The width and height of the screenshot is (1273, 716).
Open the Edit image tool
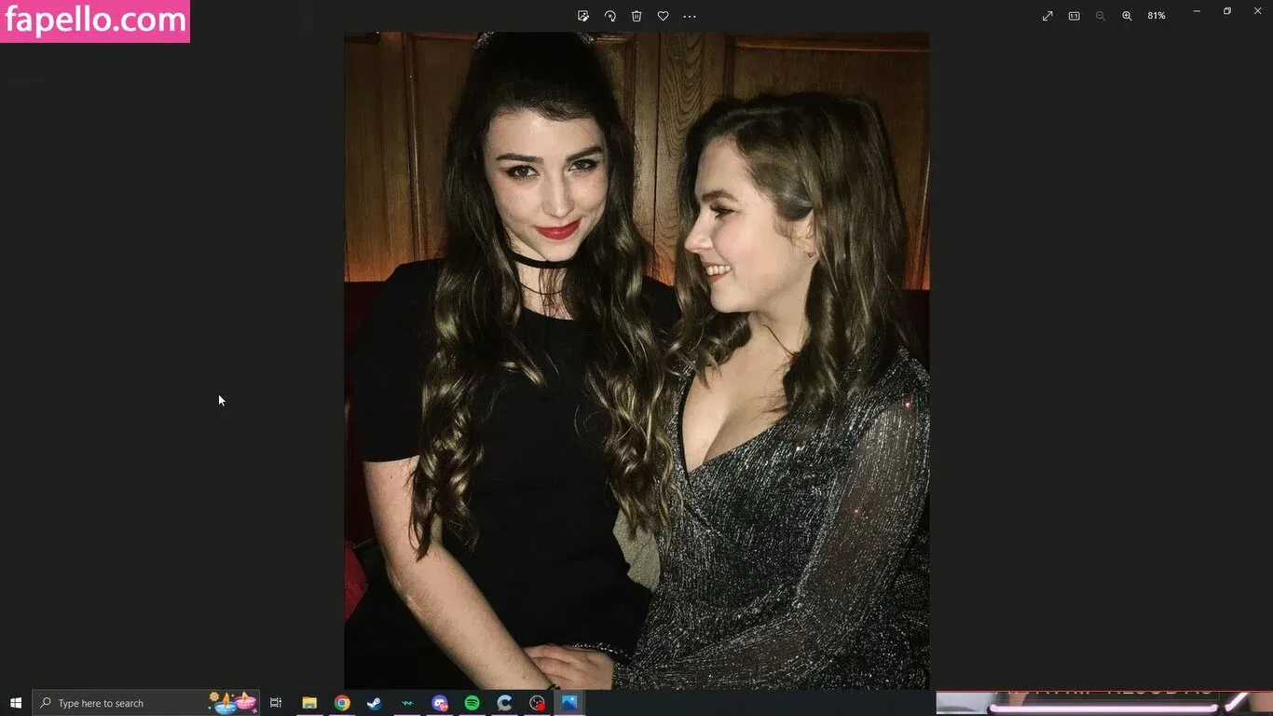click(583, 16)
